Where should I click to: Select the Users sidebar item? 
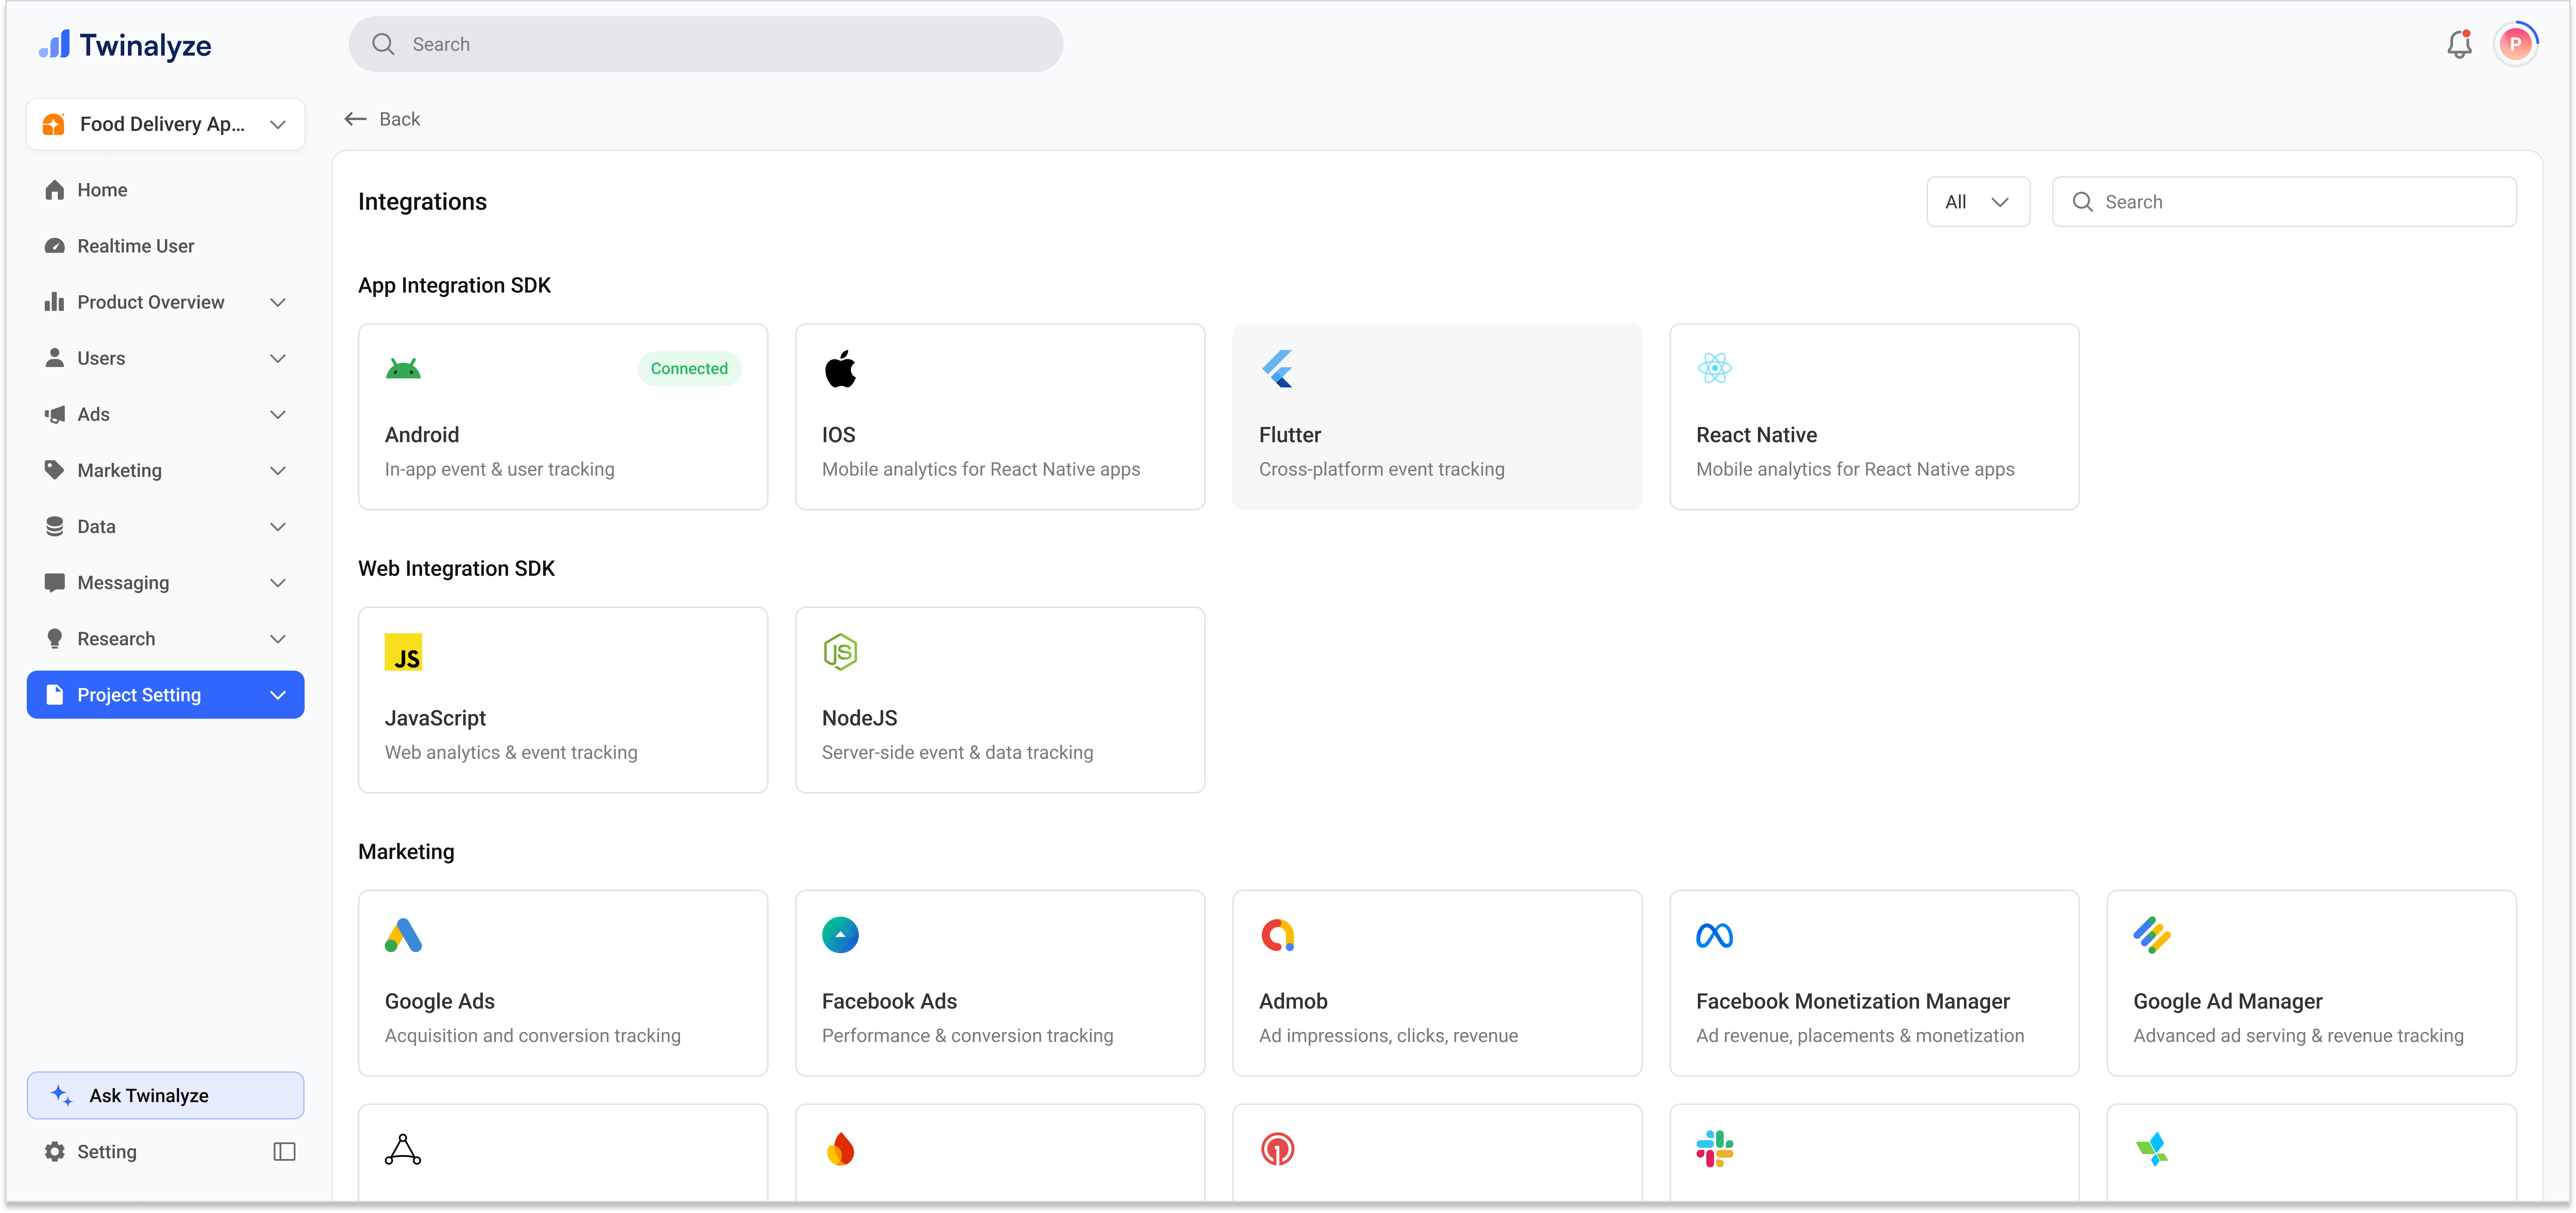click(x=166, y=358)
